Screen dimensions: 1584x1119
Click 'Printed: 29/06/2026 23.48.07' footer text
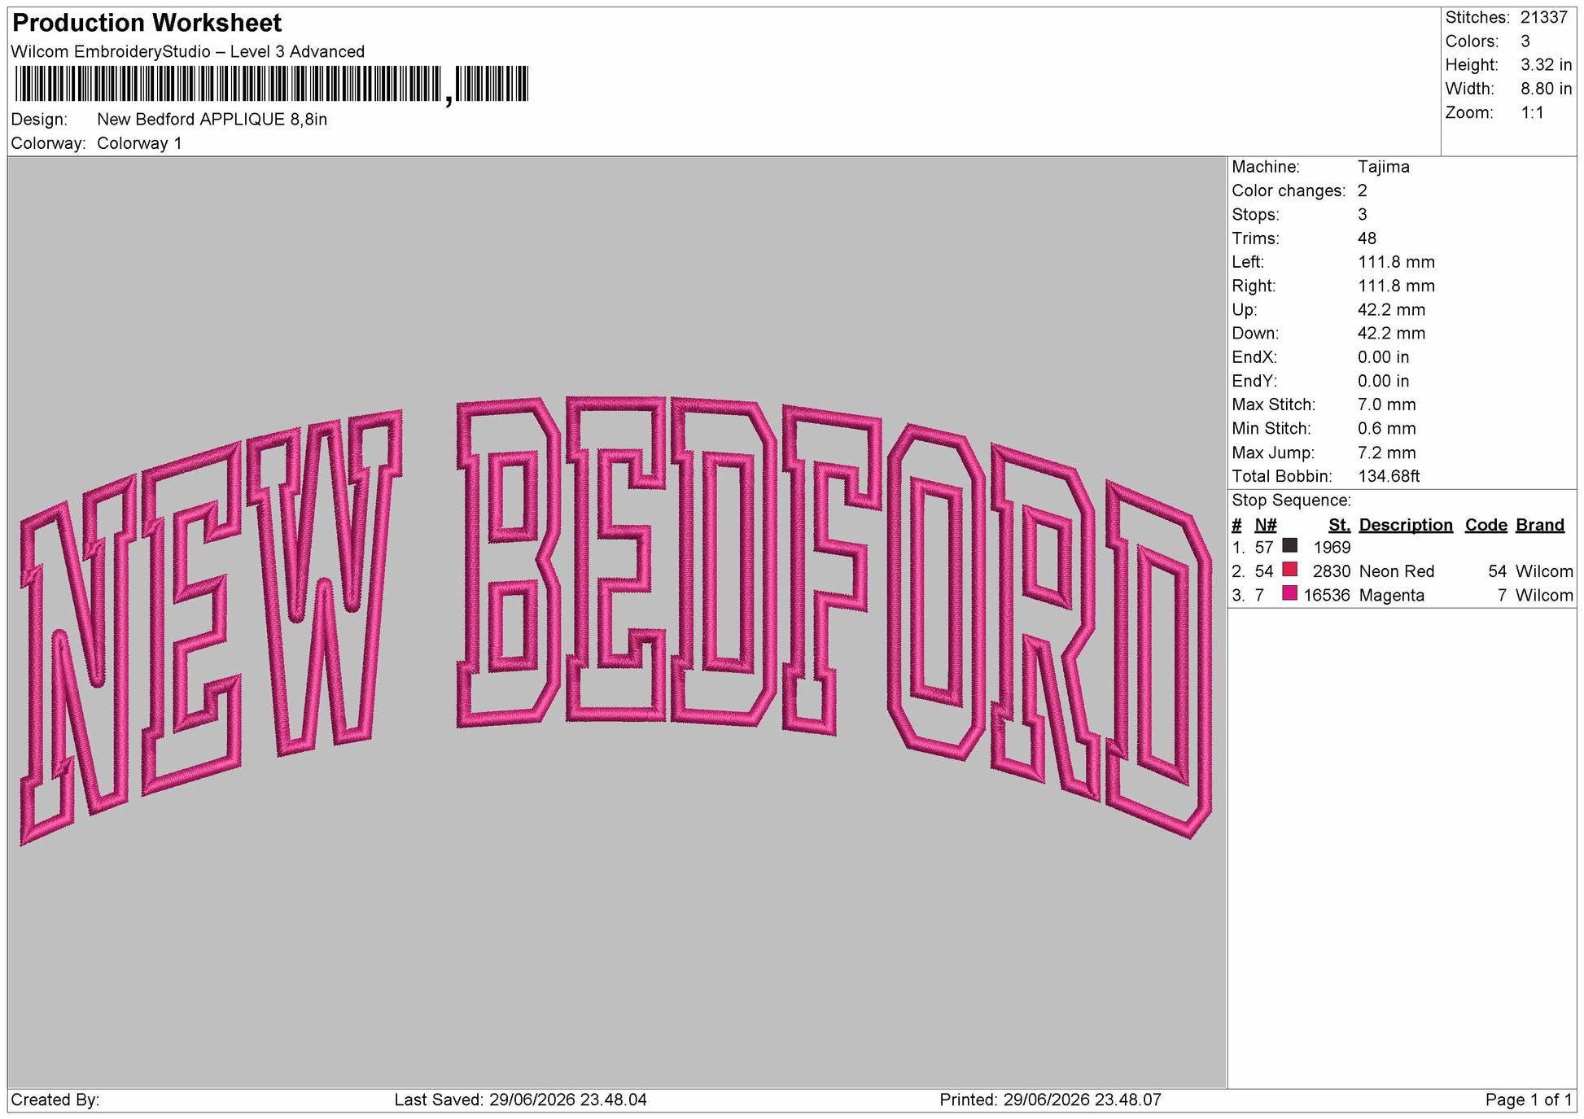coord(1051,1100)
